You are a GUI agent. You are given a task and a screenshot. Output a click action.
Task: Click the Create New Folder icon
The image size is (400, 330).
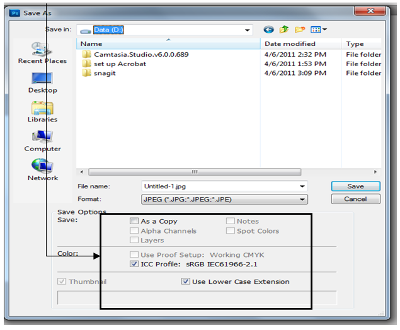[x=300, y=30]
